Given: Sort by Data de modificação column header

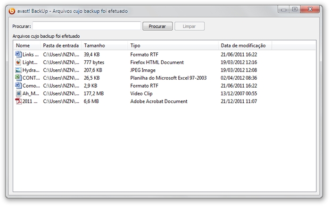Looking at the screenshot, I should point(245,45).
